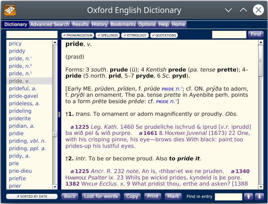Screen dimensions: 268x204
Task: Expand the window with the up chevron
Action: pyautogui.click(x=243, y=10)
